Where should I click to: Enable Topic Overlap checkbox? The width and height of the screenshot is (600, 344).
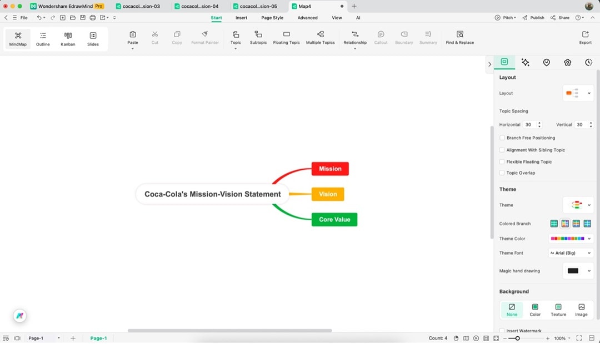tap(502, 173)
